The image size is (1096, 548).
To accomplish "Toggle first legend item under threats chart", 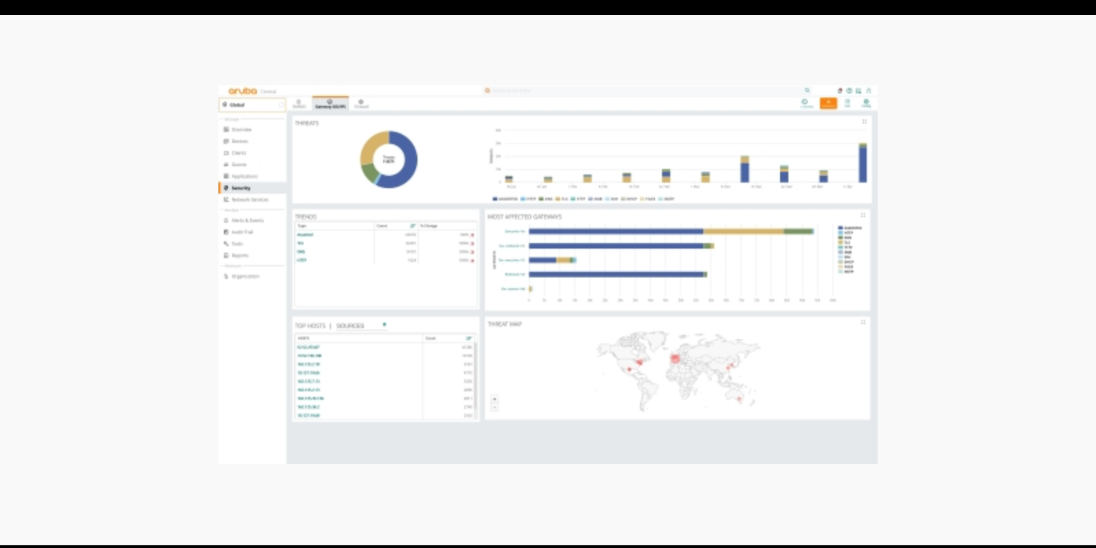I will tap(505, 199).
